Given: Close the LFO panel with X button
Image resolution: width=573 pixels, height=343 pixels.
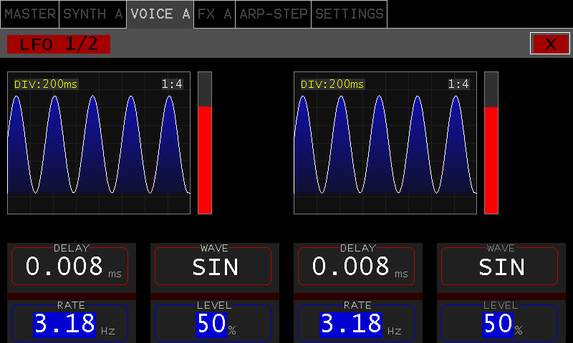Looking at the screenshot, I should [x=550, y=44].
